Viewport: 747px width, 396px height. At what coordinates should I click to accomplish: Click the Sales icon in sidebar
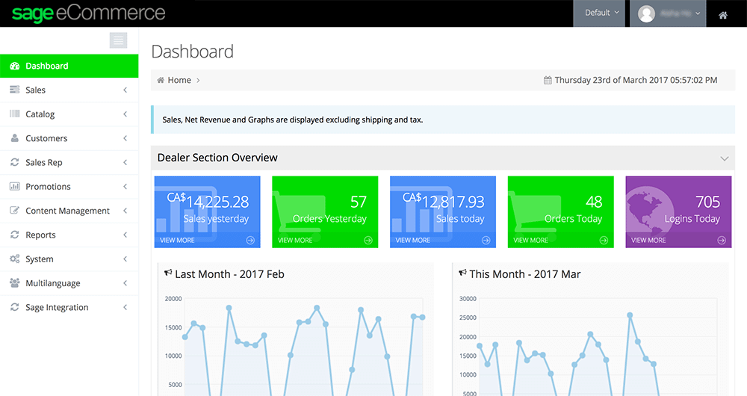pos(15,90)
